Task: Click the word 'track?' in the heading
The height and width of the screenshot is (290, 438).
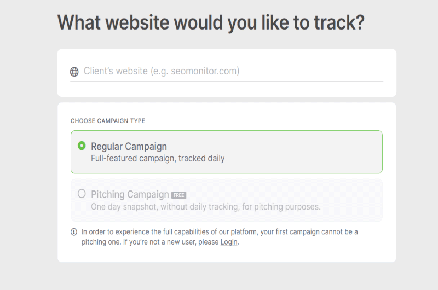Action: coord(339,22)
